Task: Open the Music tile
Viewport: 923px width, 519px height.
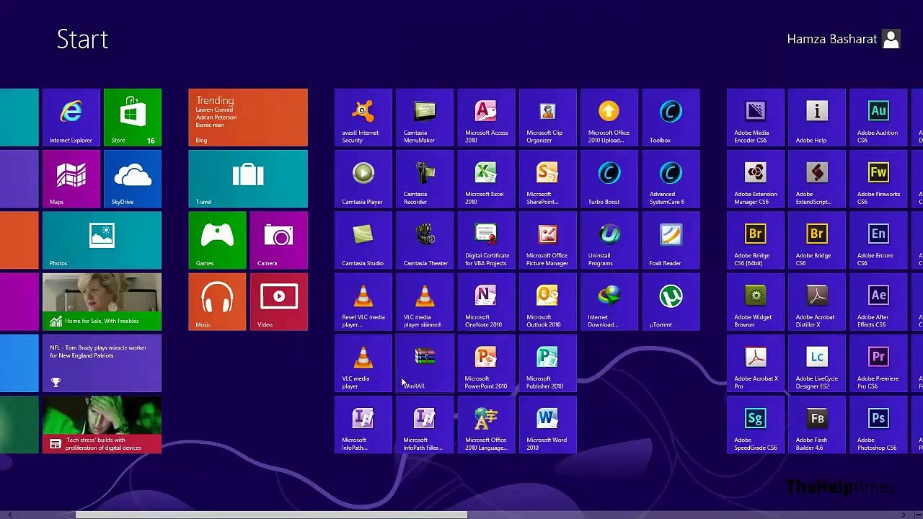Action: point(217,301)
